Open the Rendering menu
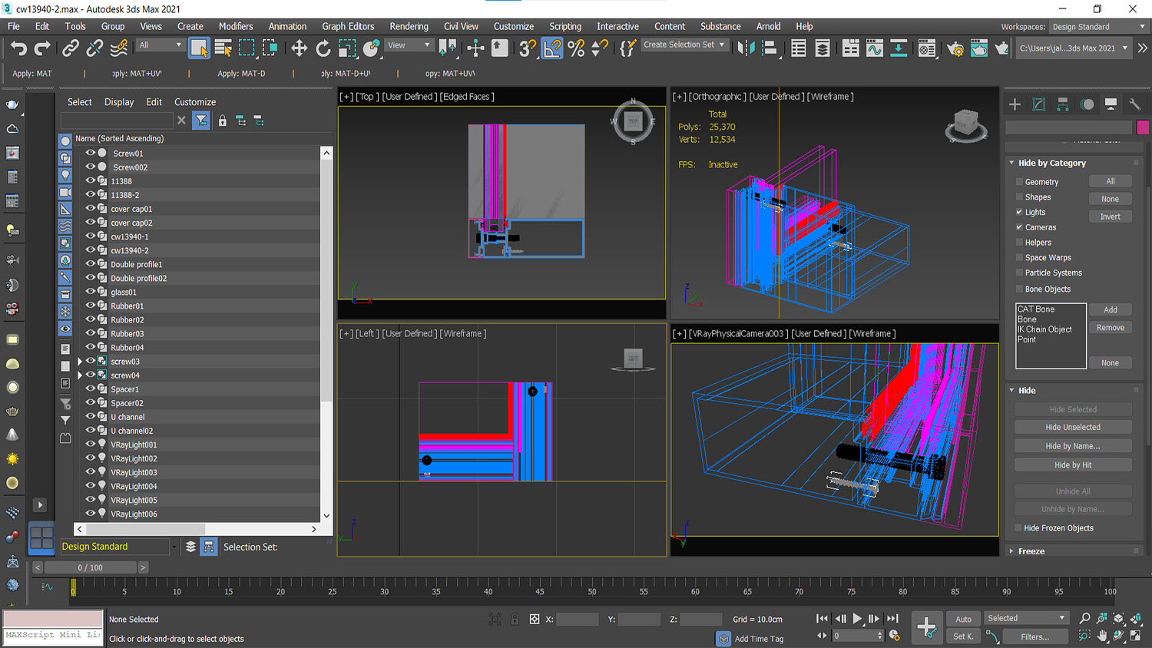1152x648 pixels. (x=409, y=26)
